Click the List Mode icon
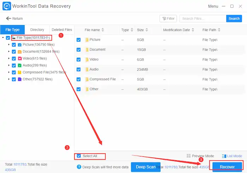Viewport: 247px width, 173px height. (224, 156)
